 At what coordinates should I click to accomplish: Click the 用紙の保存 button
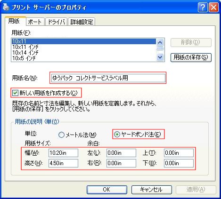(191, 57)
